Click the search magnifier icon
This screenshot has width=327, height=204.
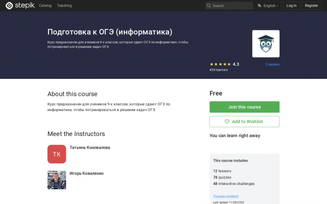(x=209, y=5)
